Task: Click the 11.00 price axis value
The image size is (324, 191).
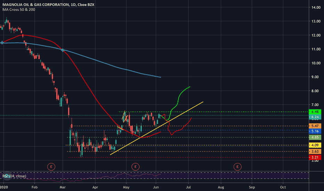Action: tap(316, 49)
